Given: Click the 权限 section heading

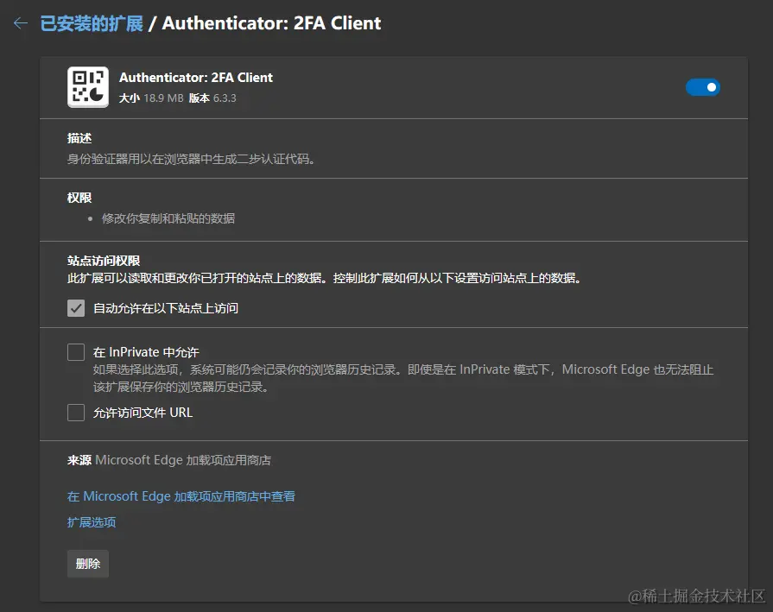Looking at the screenshot, I should click(x=79, y=198).
